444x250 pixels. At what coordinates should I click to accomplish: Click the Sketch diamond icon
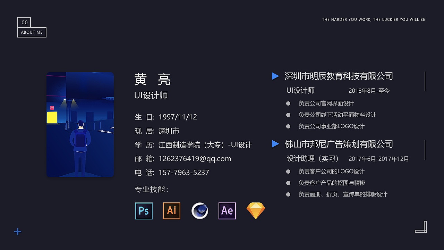click(x=256, y=210)
